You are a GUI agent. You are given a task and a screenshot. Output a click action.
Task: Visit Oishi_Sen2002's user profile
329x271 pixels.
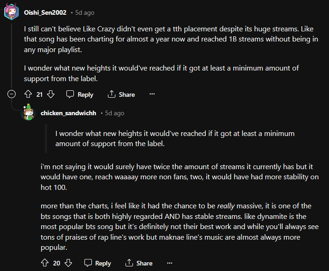45,12
